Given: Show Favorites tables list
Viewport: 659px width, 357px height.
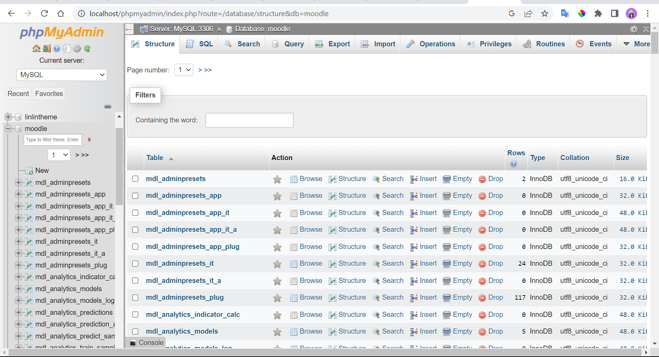Looking at the screenshot, I should tap(49, 94).
